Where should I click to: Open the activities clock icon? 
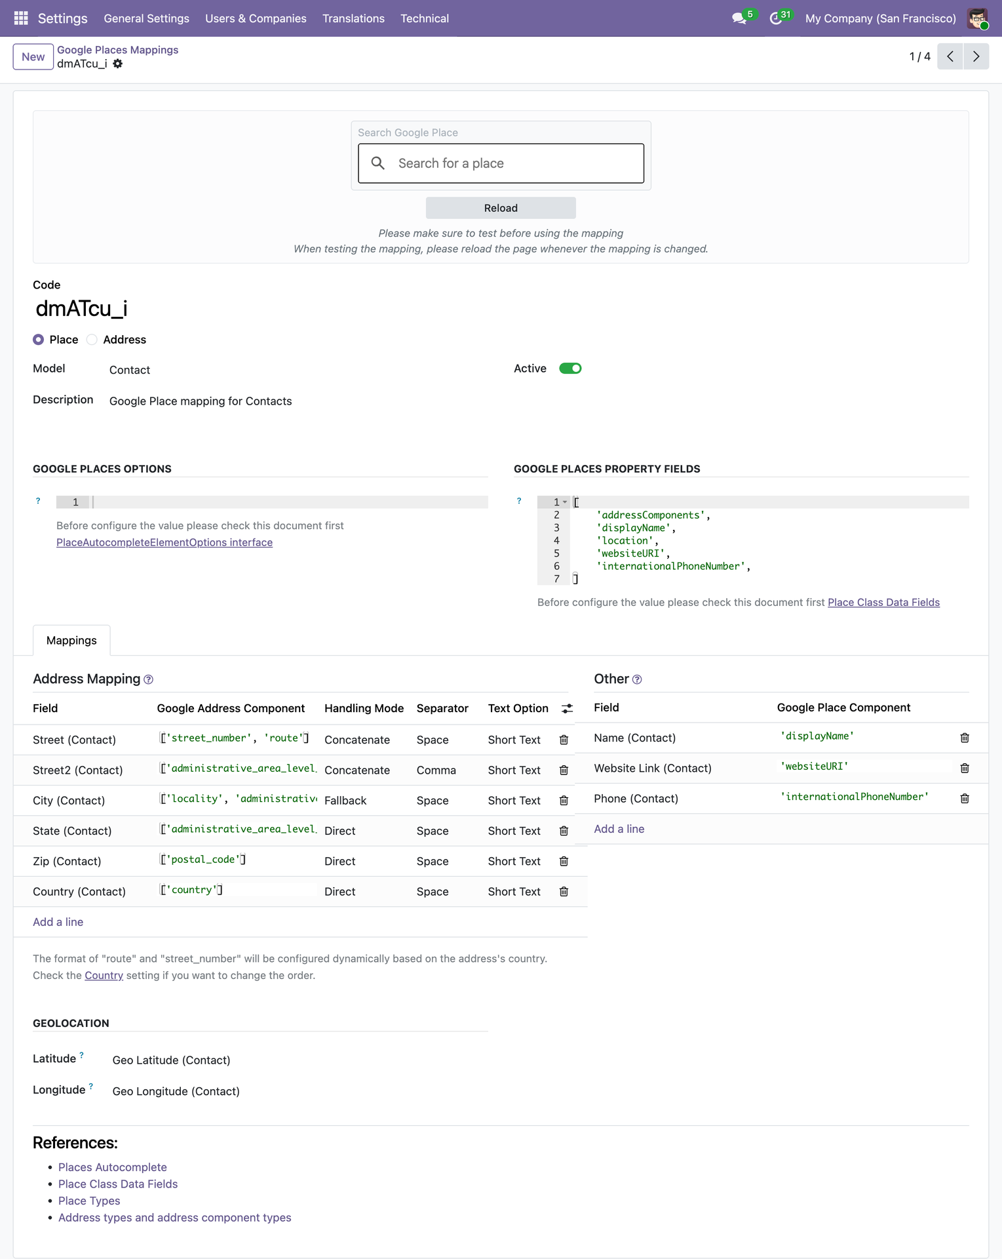(x=777, y=18)
